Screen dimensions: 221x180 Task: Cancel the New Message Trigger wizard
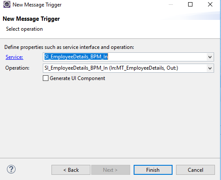coord(195,170)
